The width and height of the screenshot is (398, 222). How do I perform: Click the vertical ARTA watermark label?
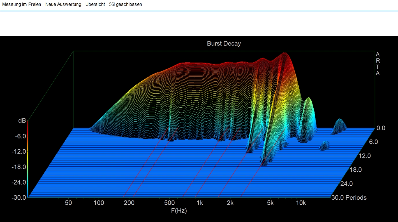coord(378,64)
